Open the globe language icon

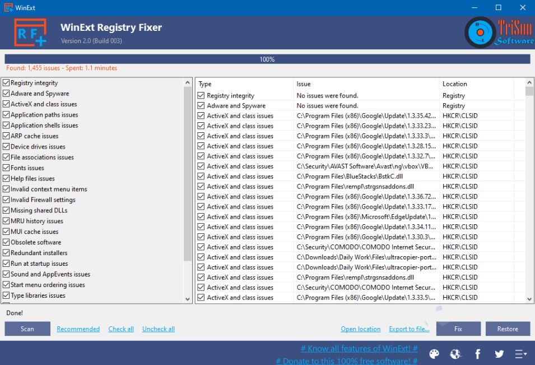tap(455, 354)
